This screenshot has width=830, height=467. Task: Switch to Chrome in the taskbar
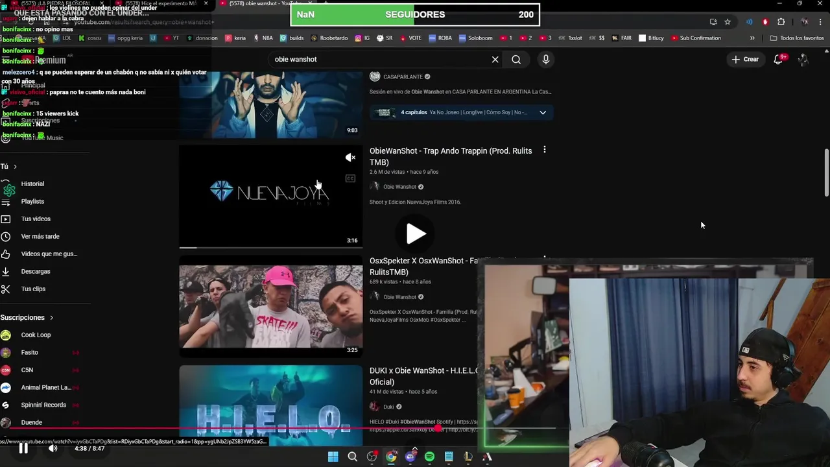pos(391,457)
